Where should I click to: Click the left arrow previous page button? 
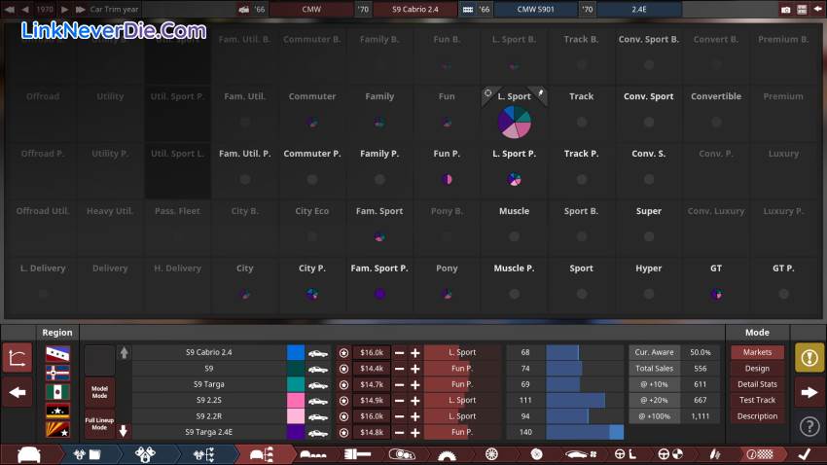coord(18,393)
